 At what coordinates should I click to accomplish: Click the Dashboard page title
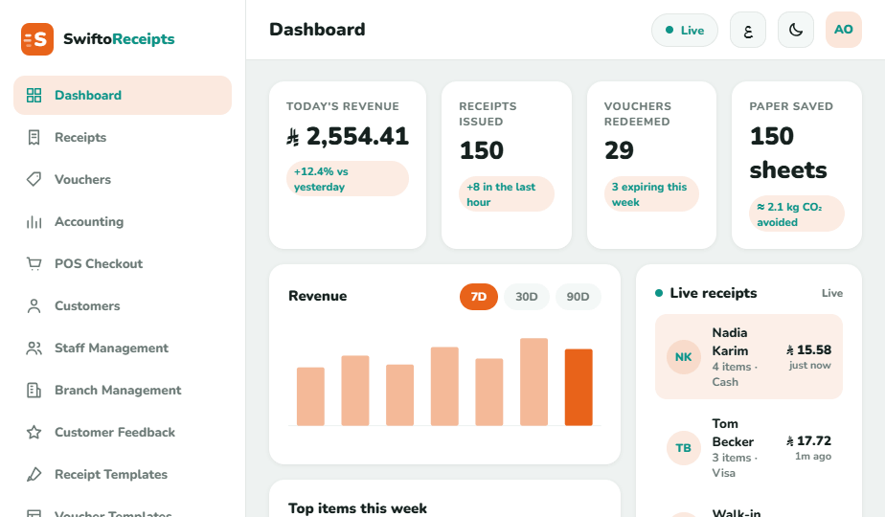317,30
